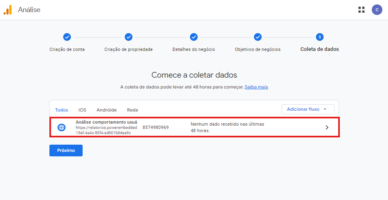Open stream details with right chevron

(x=327, y=127)
